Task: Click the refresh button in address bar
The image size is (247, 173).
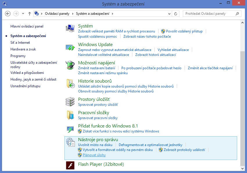Action: 176,14
